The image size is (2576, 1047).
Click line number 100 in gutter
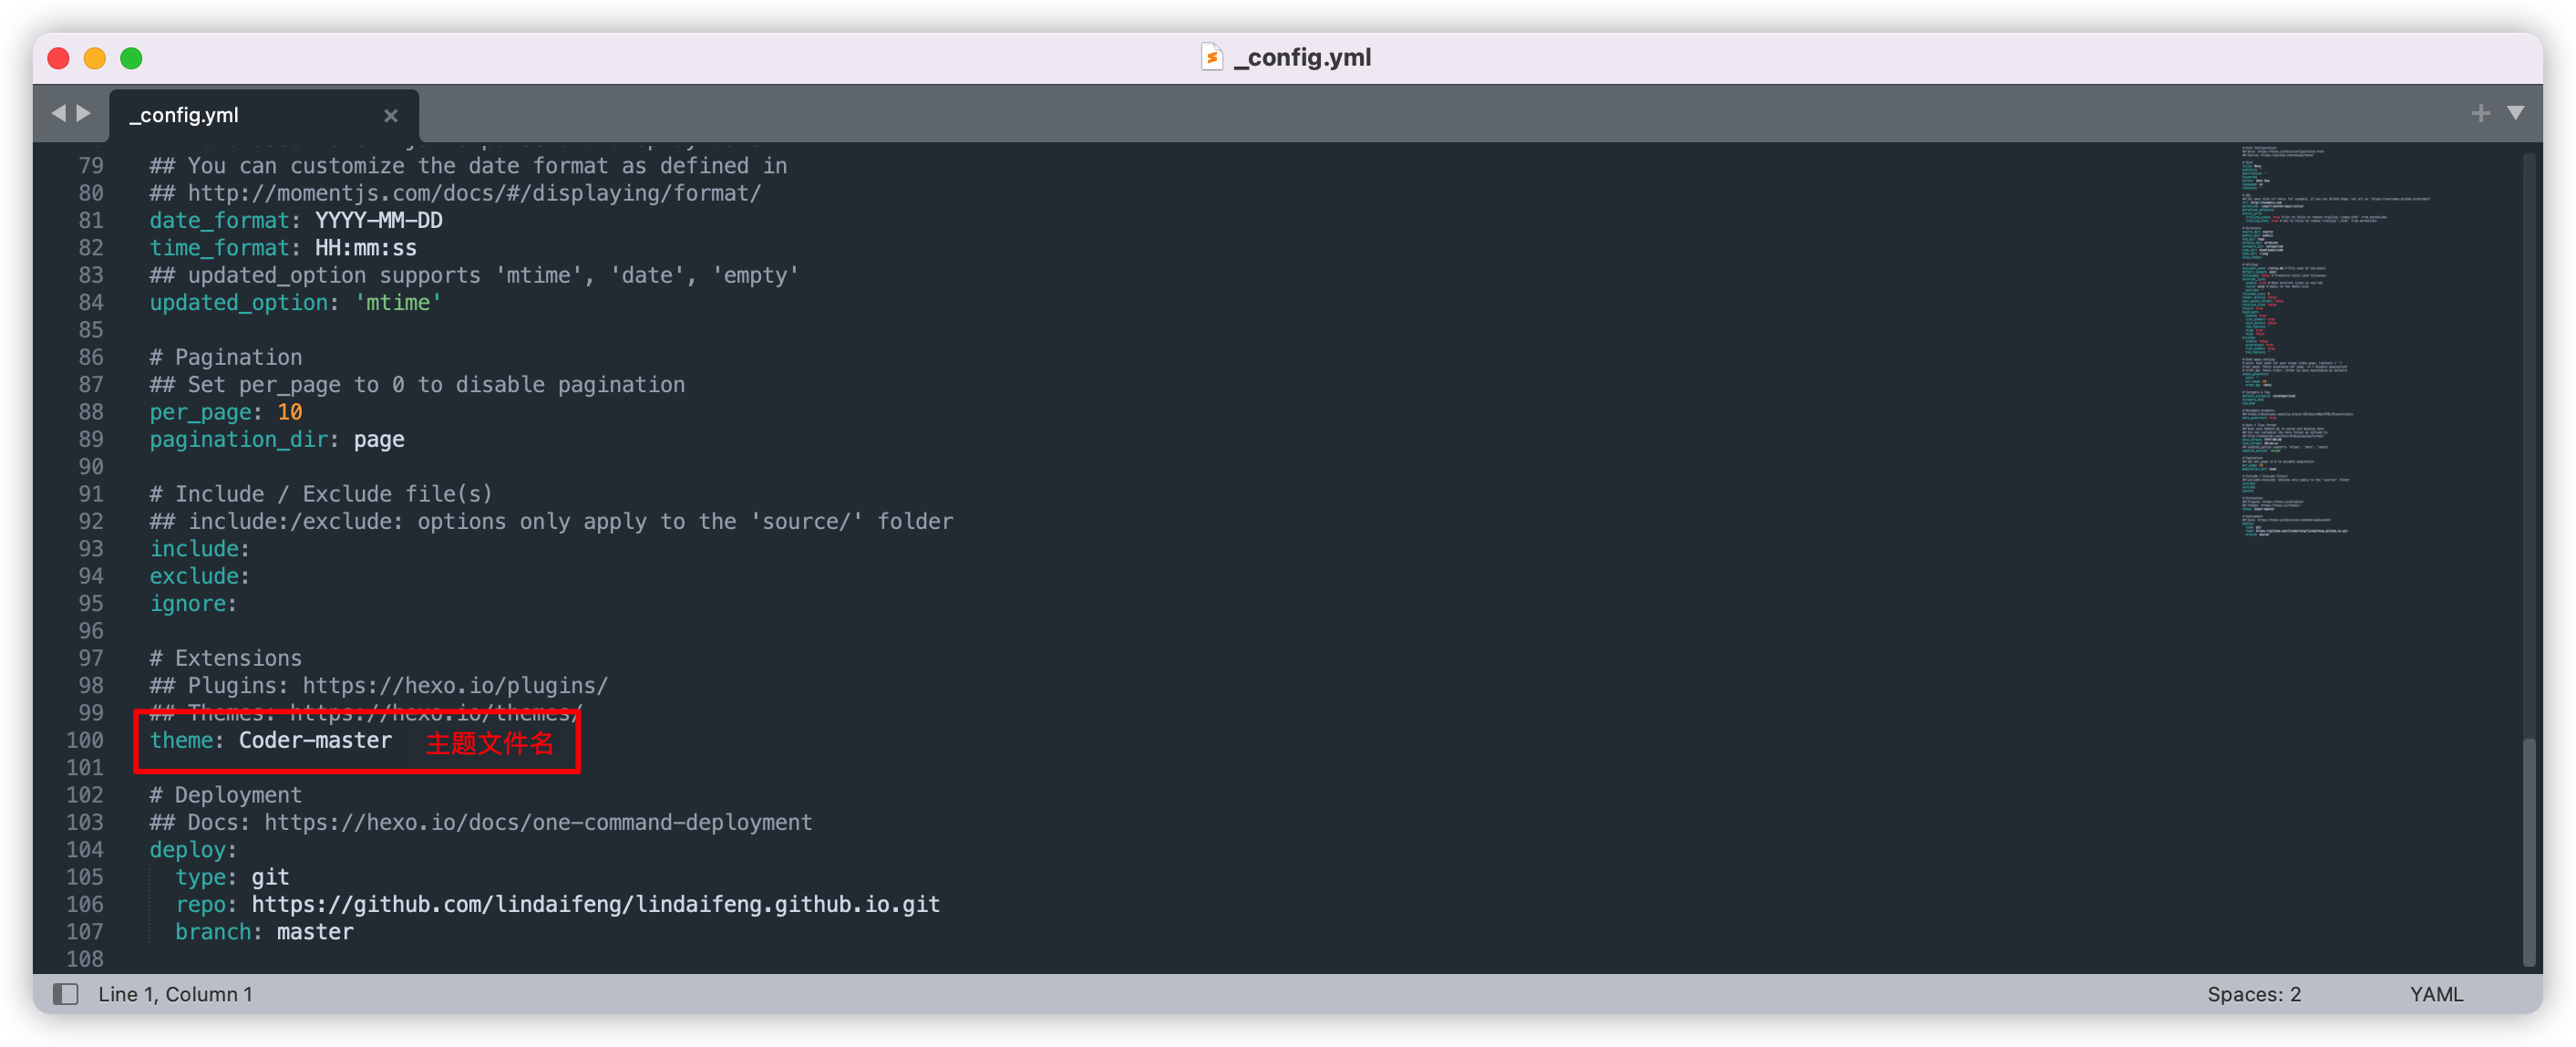[85, 740]
